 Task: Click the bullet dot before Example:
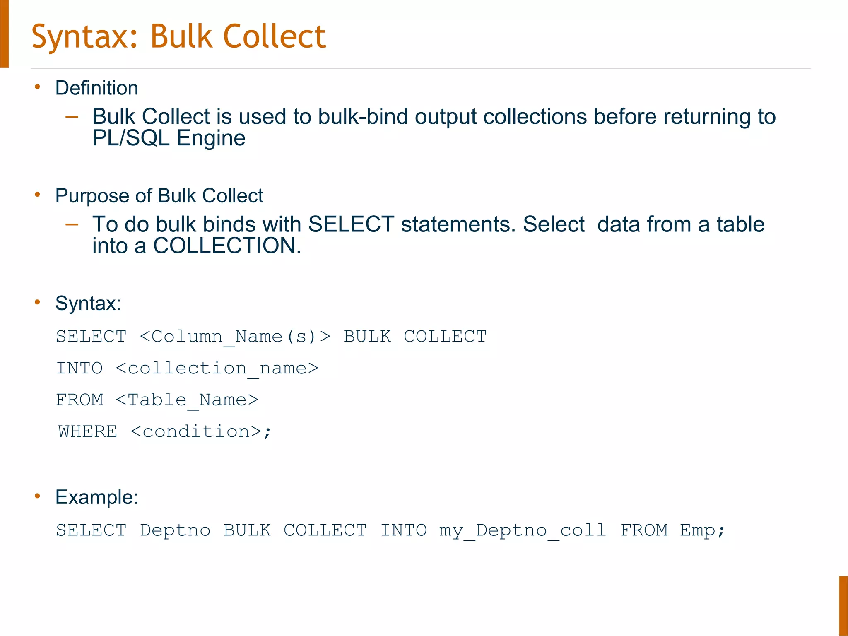point(37,496)
